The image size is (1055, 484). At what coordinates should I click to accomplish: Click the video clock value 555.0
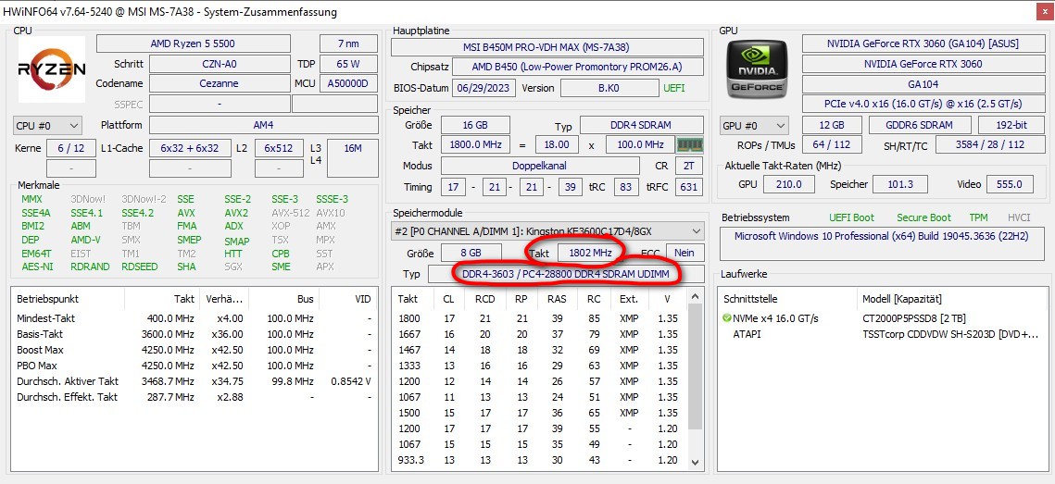[x=1010, y=184]
